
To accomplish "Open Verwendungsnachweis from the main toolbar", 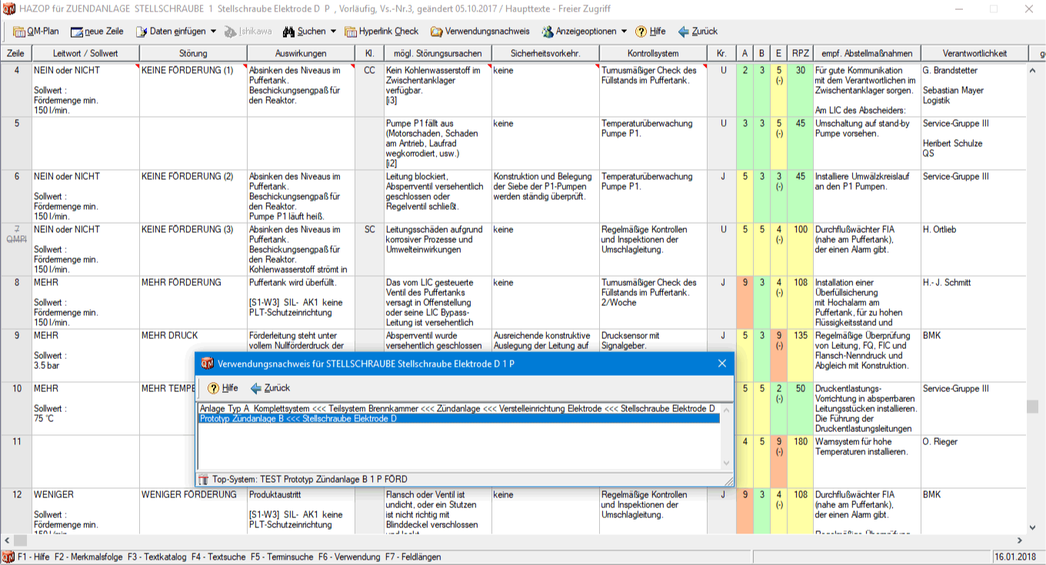I will coord(480,32).
